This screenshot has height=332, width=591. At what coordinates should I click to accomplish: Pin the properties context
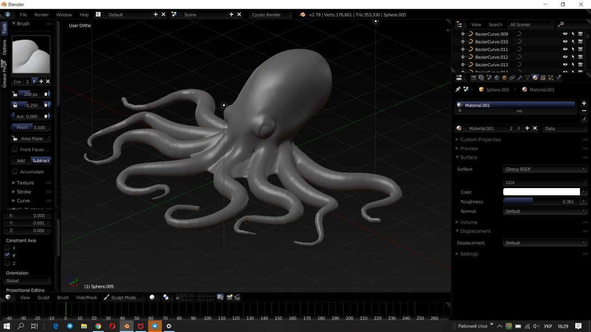click(x=458, y=89)
